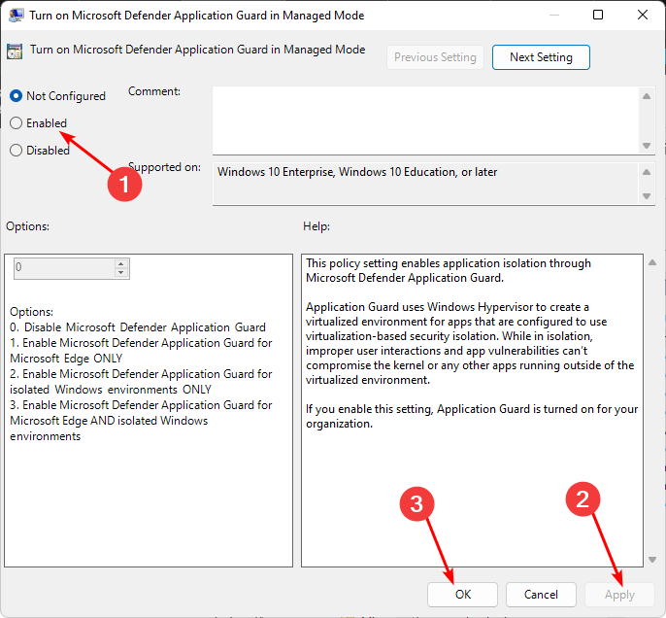This screenshot has height=618, width=666.
Task: Click the policy icon in the title bar
Action: click(x=17, y=16)
